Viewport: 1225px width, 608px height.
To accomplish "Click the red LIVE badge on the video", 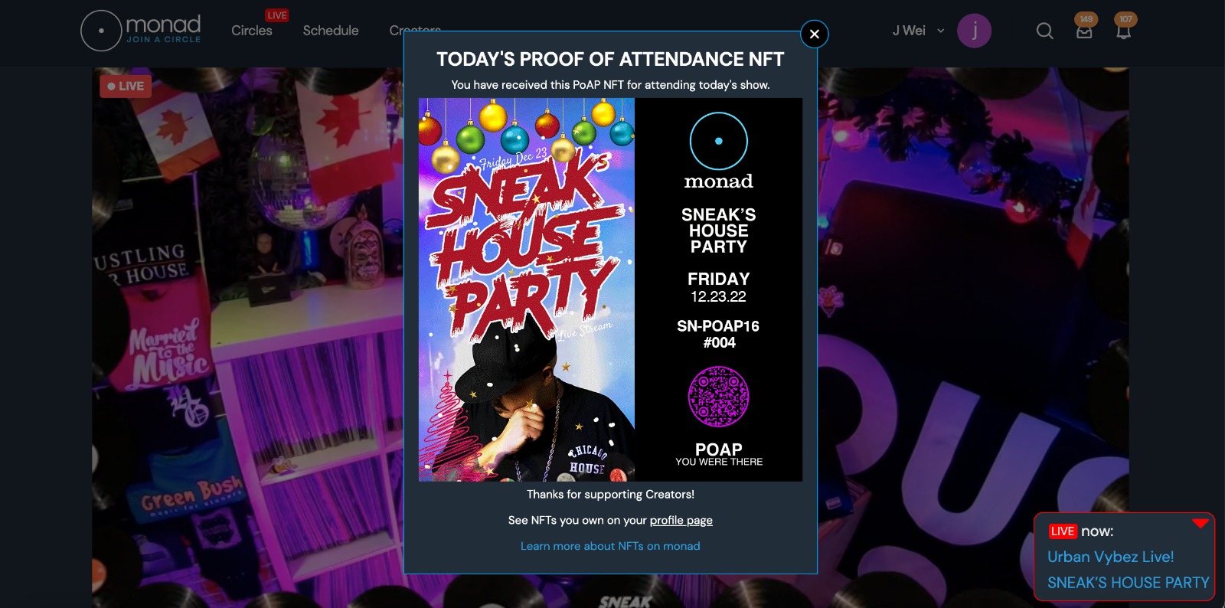I will (126, 86).
